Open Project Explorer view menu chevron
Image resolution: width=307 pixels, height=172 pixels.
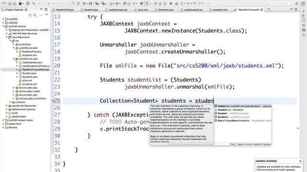coord(47,15)
